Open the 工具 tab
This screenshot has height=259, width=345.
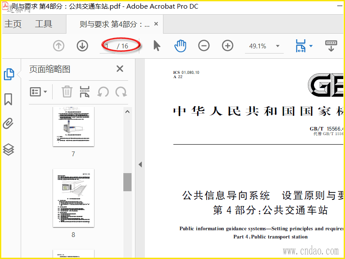(44, 24)
